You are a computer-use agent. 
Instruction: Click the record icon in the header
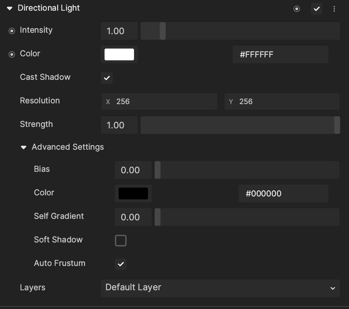[x=297, y=9]
